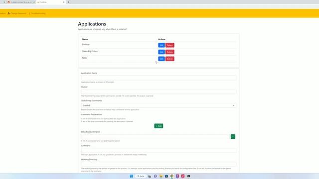This screenshot has width=319, height=179.
Task: Open the Troubleshooting menu item
Action: 37,13
